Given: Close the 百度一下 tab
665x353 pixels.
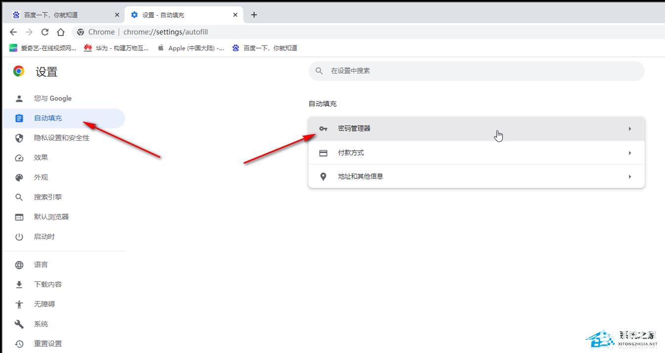Looking at the screenshot, I should pyautogui.click(x=117, y=15).
